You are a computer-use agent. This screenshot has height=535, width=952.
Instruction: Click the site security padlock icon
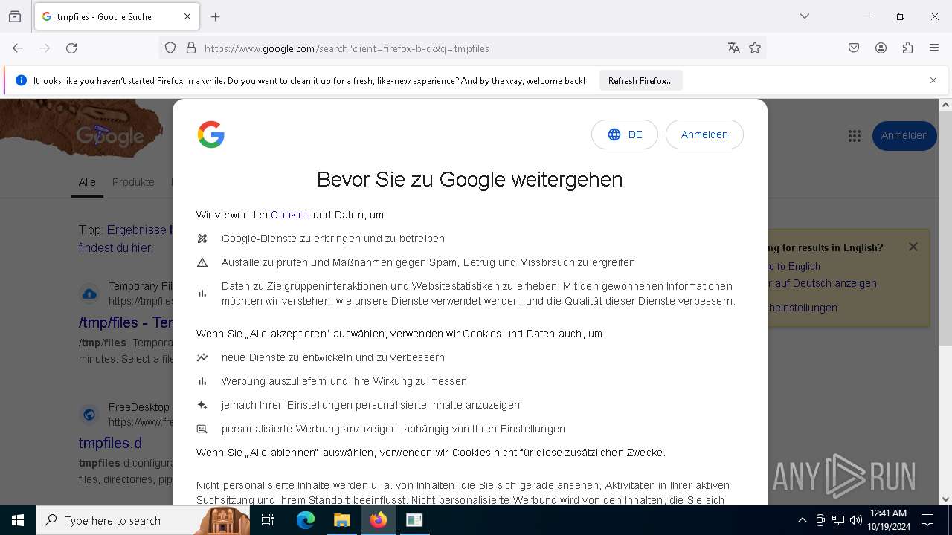pyautogui.click(x=191, y=48)
